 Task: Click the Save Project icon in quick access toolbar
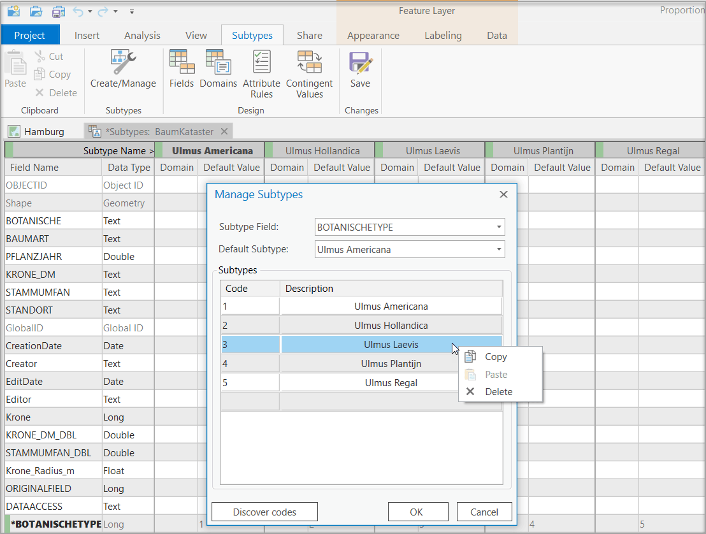[58, 11]
